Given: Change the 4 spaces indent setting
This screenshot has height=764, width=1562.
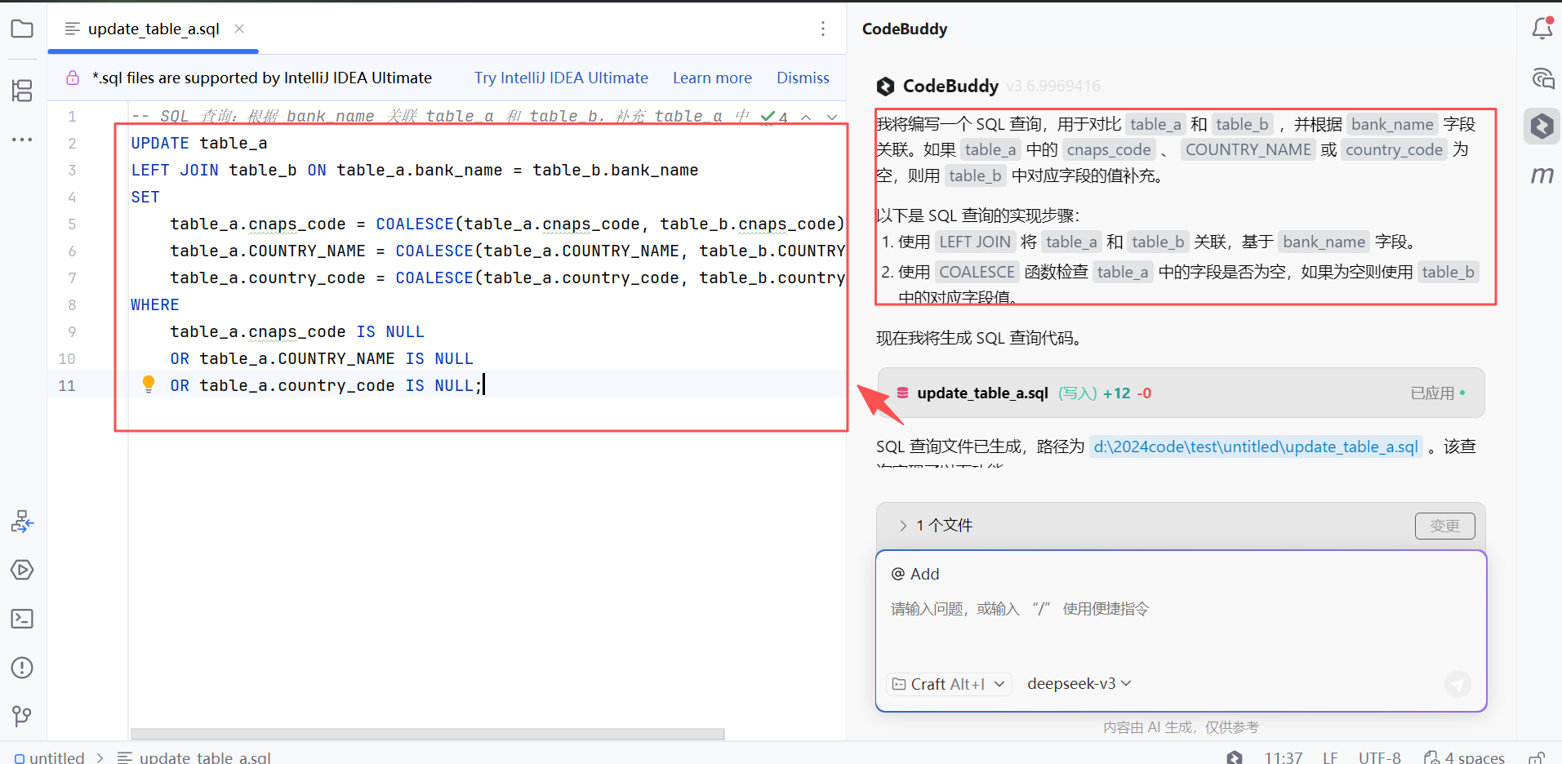Looking at the screenshot, I should 1464,757.
